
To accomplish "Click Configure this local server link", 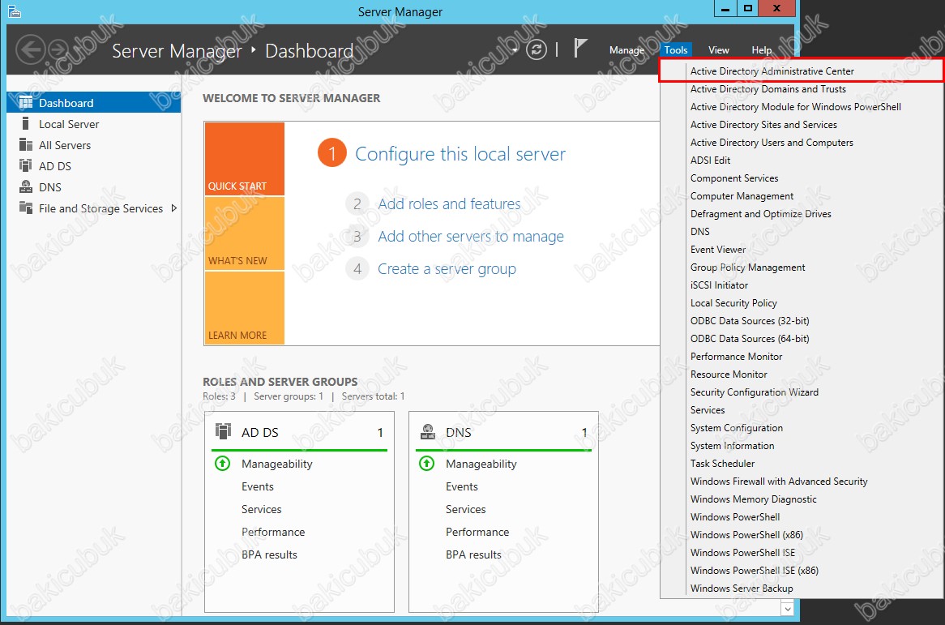I will click(460, 154).
